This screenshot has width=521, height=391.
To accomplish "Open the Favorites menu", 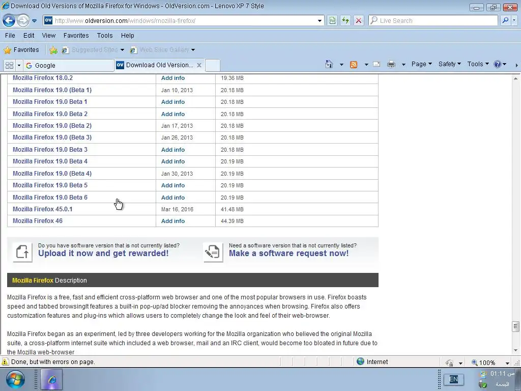I will point(76,36).
